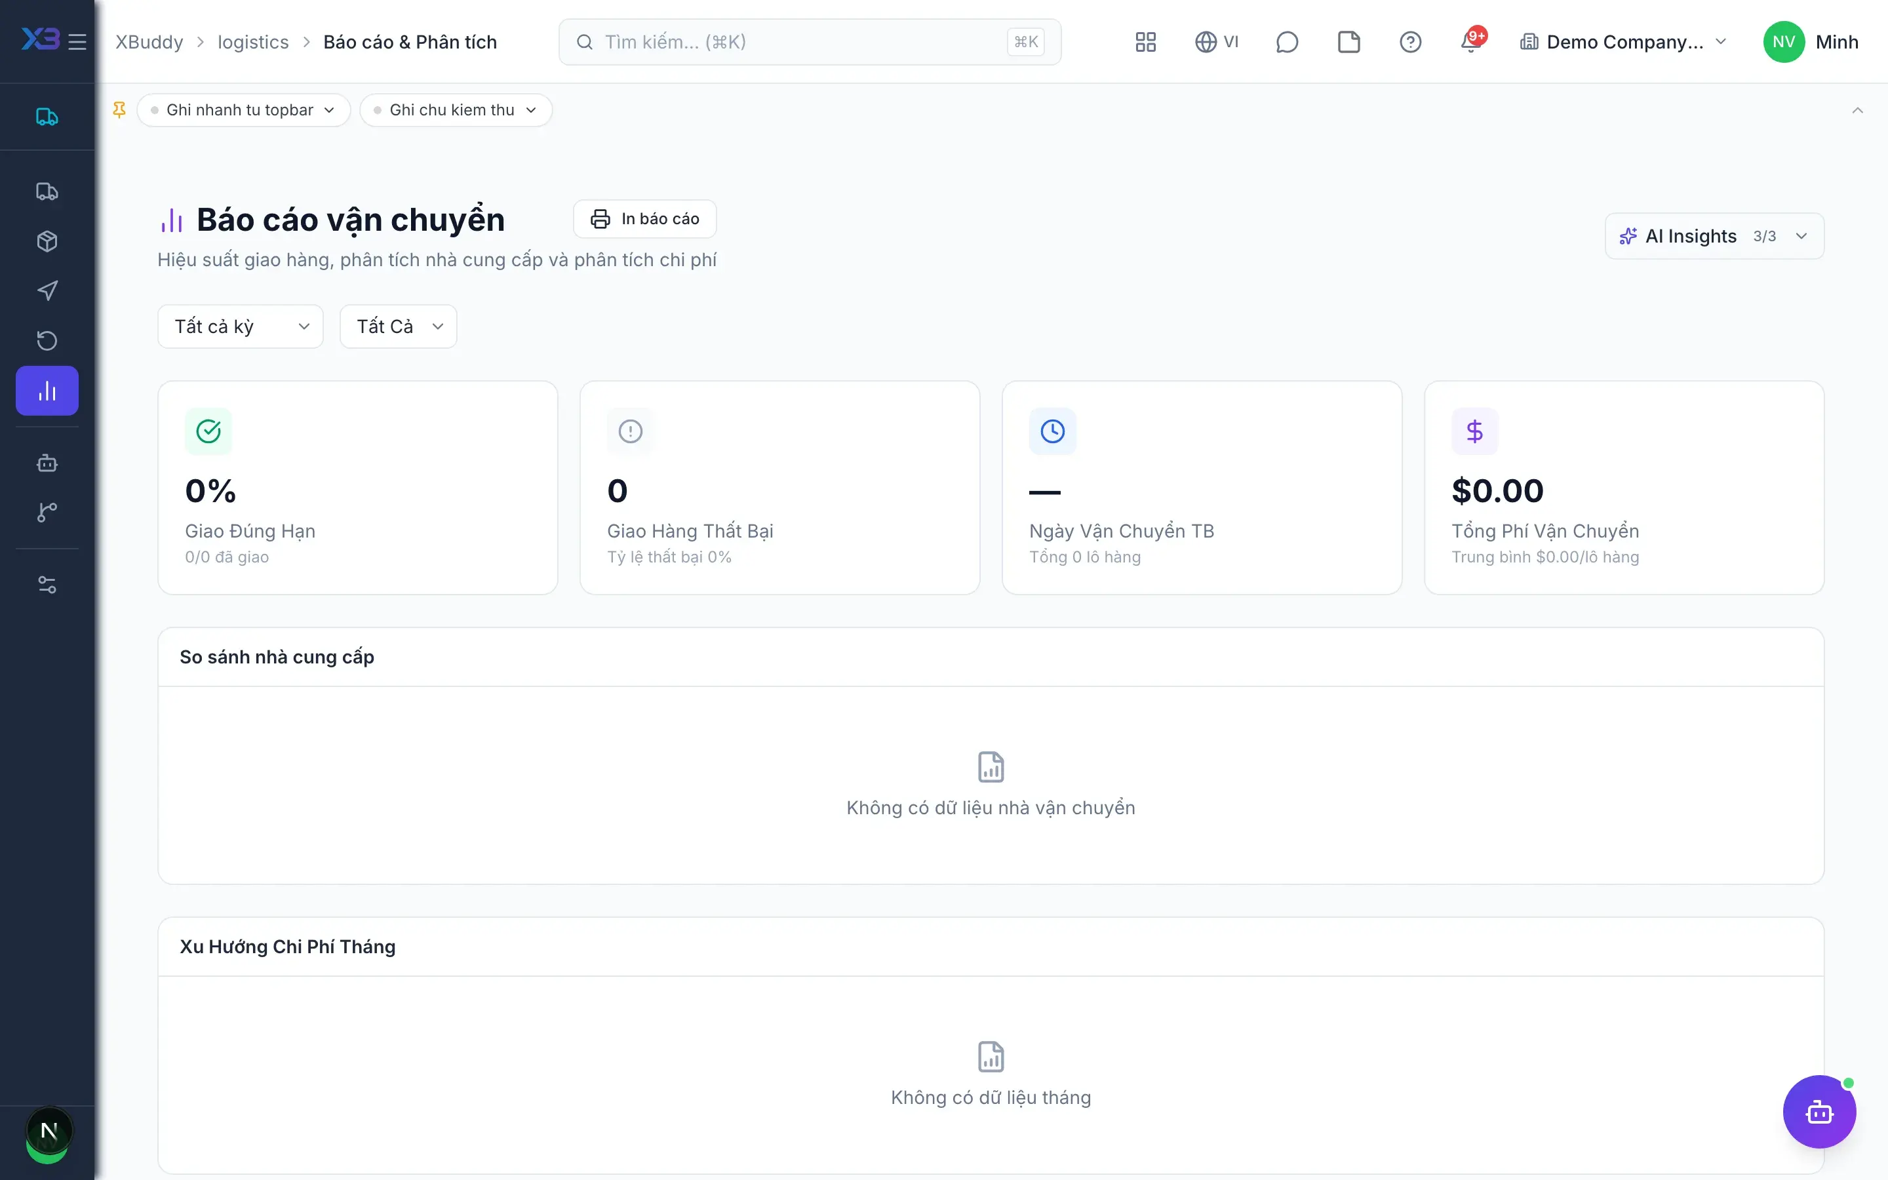Open the help question mark icon
1888x1180 pixels.
point(1409,41)
